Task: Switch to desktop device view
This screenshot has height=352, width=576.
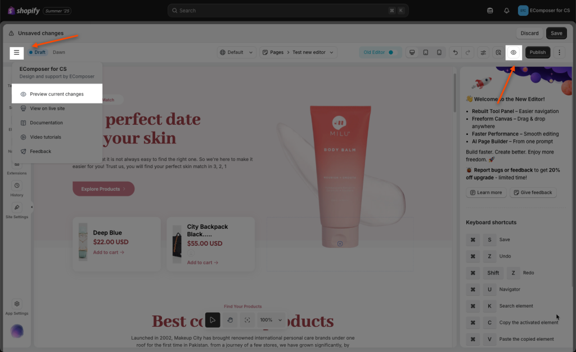Action: [x=412, y=52]
